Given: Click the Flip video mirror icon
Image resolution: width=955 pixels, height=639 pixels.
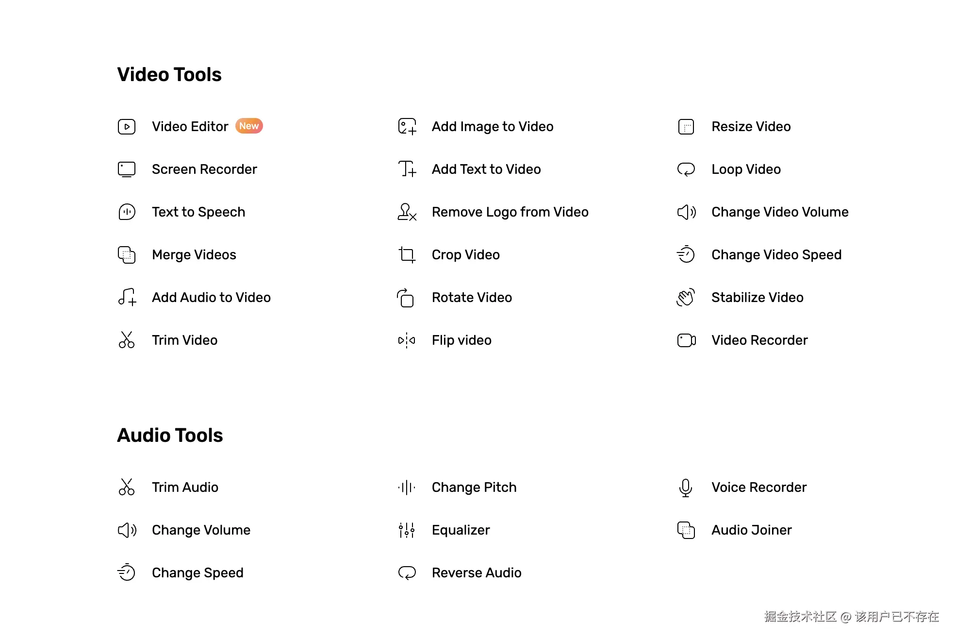Looking at the screenshot, I should (407, 340).
